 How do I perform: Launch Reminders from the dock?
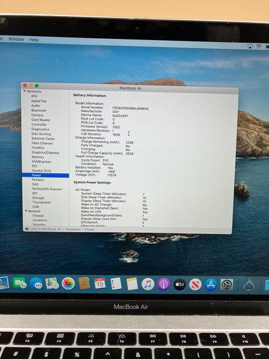116,284
